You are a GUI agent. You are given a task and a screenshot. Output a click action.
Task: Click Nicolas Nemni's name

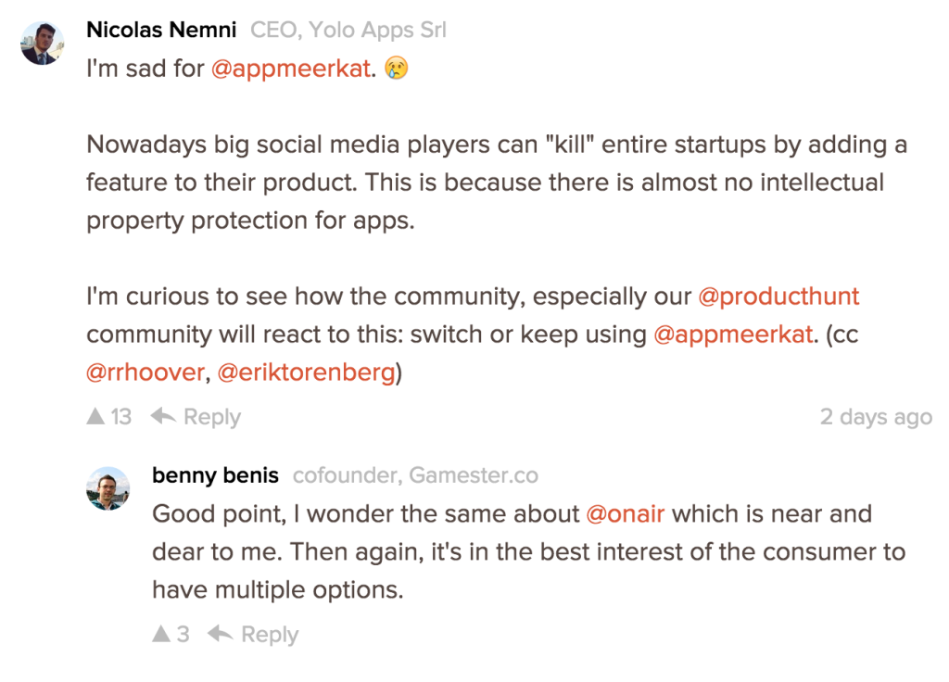pyautogui.click(x=161, y=29)
